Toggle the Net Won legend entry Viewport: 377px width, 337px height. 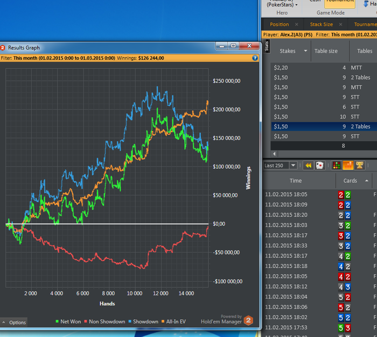click(70, 321)
